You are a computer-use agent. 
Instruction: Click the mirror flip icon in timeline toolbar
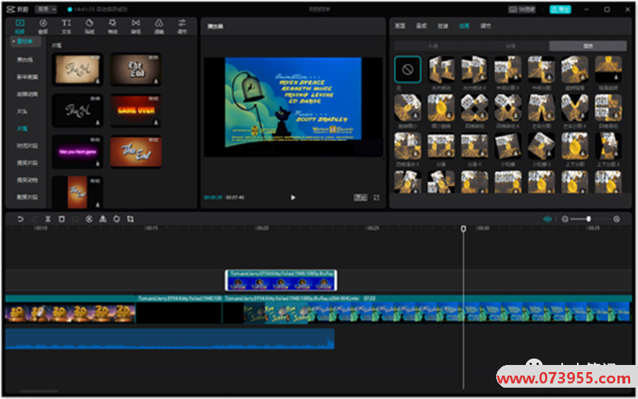pyautogui.click(x=103, y=219)
